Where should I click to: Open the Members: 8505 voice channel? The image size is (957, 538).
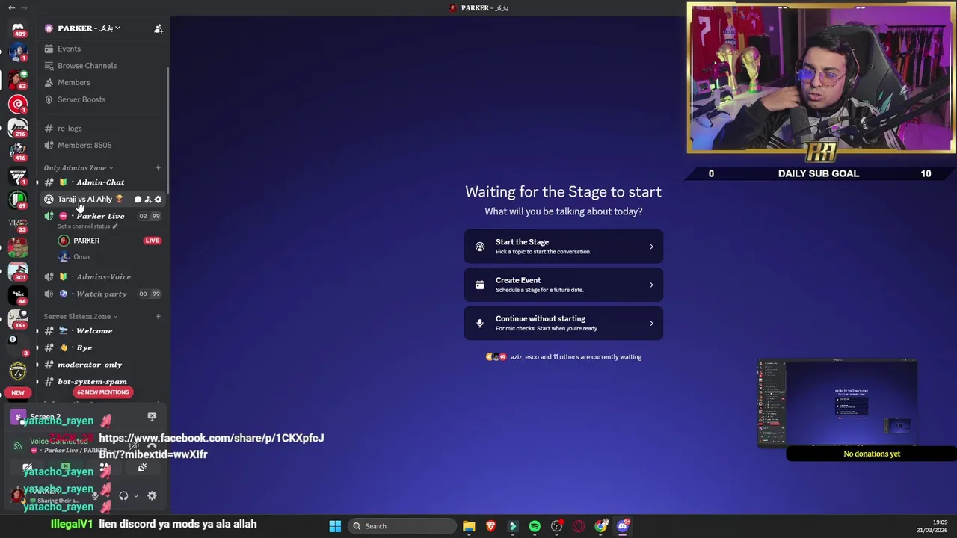(x=84, y=146)
